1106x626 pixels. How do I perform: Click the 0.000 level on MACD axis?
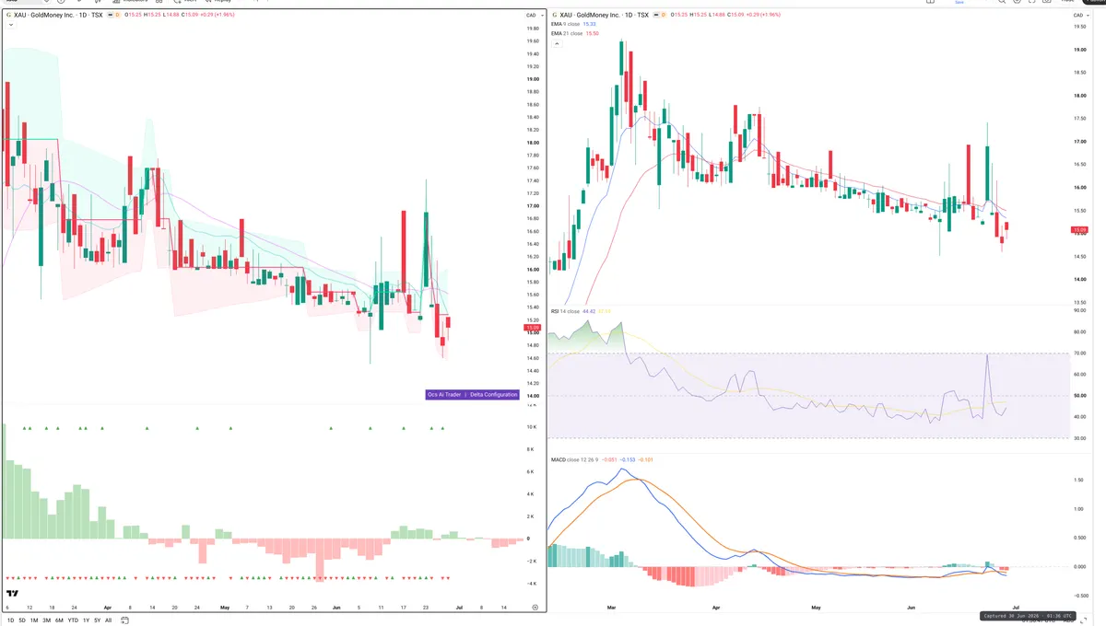click(1080, 566)
